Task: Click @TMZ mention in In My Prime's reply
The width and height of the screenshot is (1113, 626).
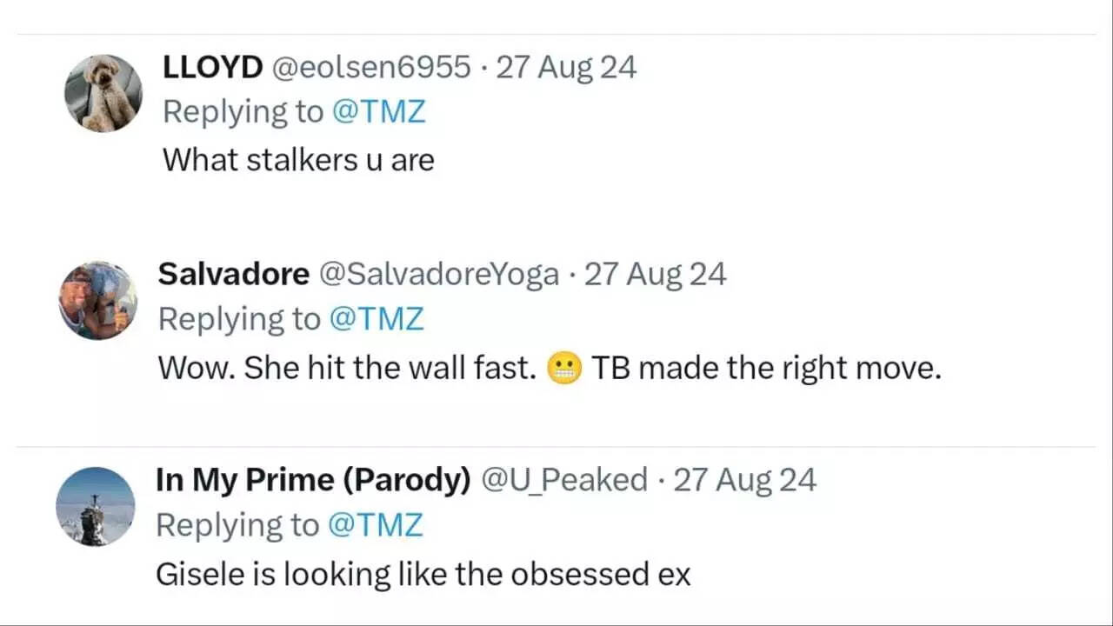Action: coord(376,525)
